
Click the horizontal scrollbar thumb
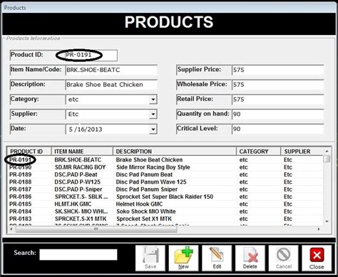click(x=96, y=229)
